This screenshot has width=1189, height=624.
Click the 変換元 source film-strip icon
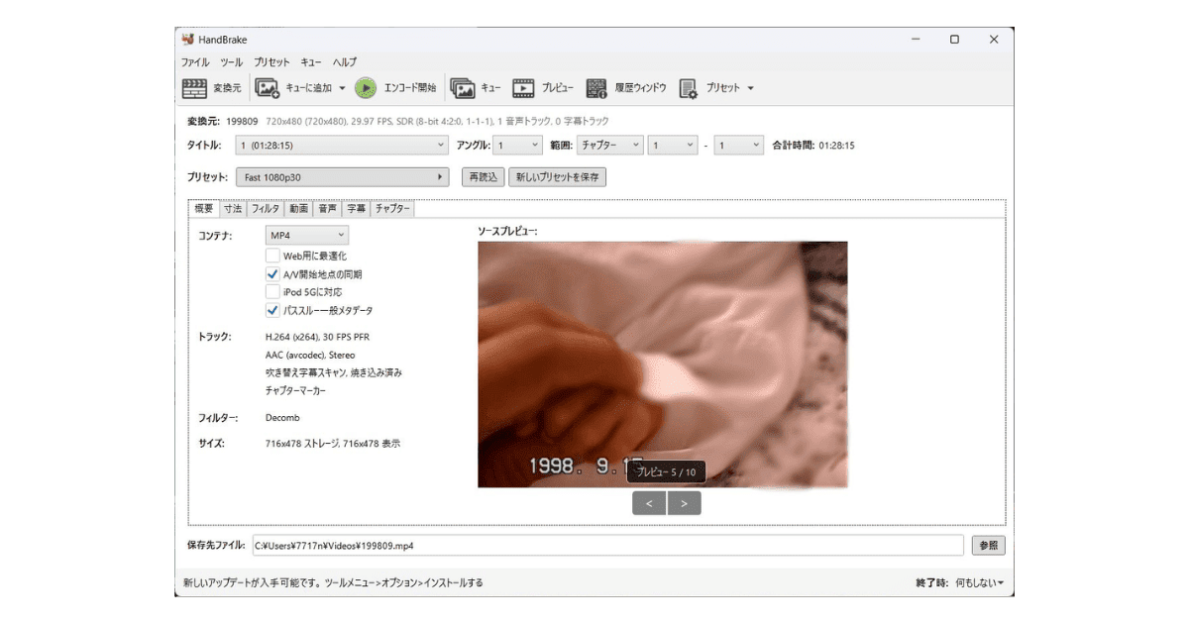194,88
